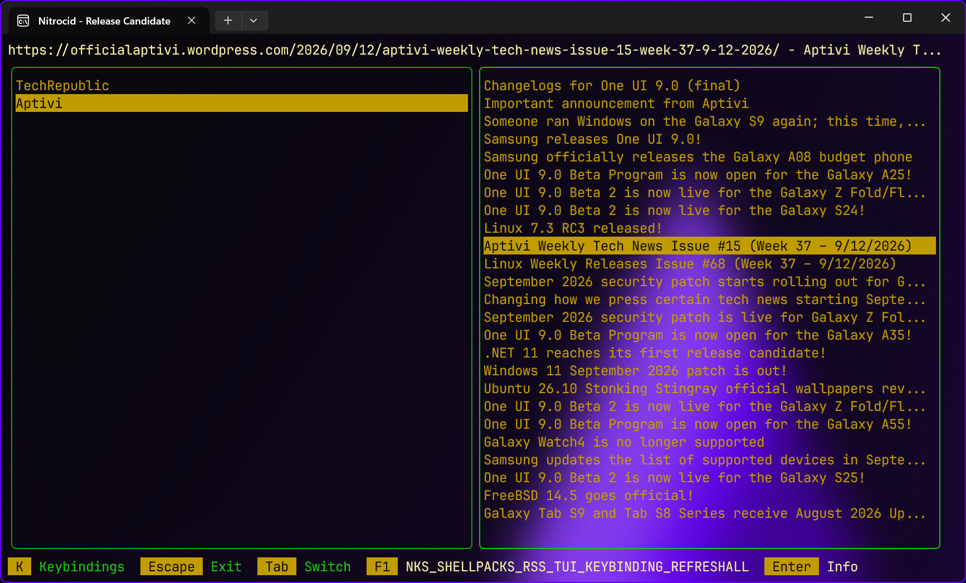The image size is (966, 583).
Task: Select One UI 9.0 Beta Program Galaxy A35 article
Action: 710,335
